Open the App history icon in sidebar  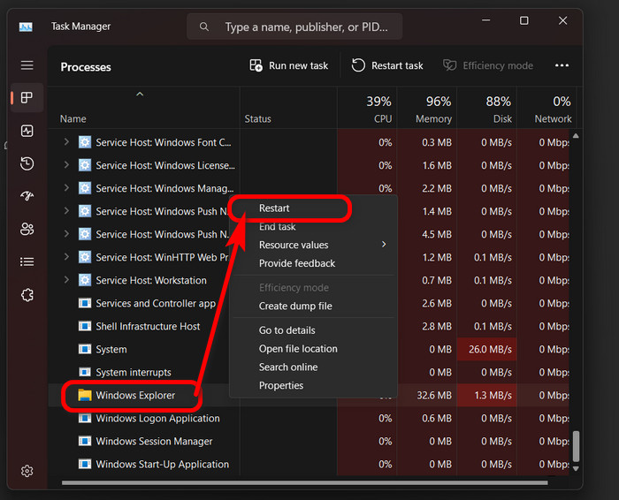point(27,163)
